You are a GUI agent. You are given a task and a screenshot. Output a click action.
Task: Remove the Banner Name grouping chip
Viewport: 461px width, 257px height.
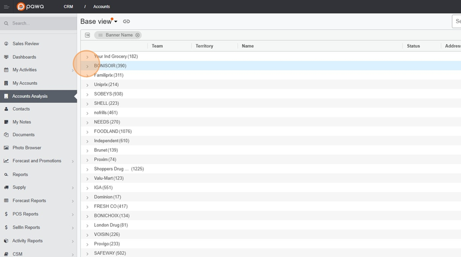(137, 35)
